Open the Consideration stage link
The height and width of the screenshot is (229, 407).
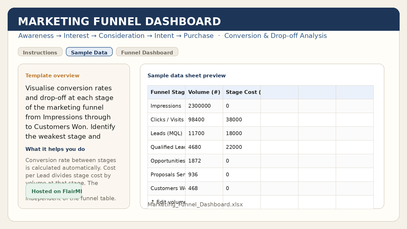point(121,36)
